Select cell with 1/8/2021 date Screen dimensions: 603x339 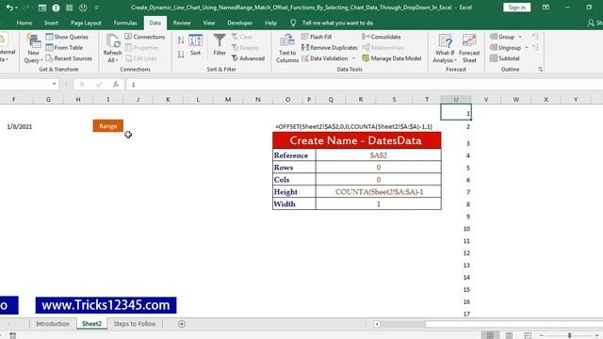coord(19,126)
